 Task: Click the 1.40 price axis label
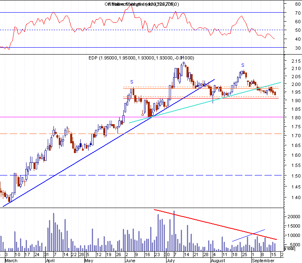click(296, 197)
